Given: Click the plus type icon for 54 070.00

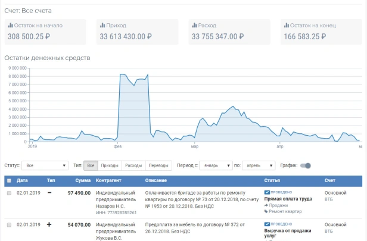Looking at the screenshot, I should [49, 224].
